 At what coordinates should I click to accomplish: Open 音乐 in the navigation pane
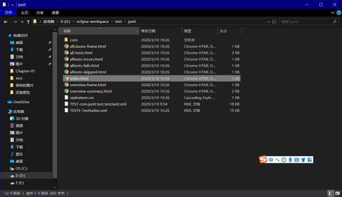[19, 154]
